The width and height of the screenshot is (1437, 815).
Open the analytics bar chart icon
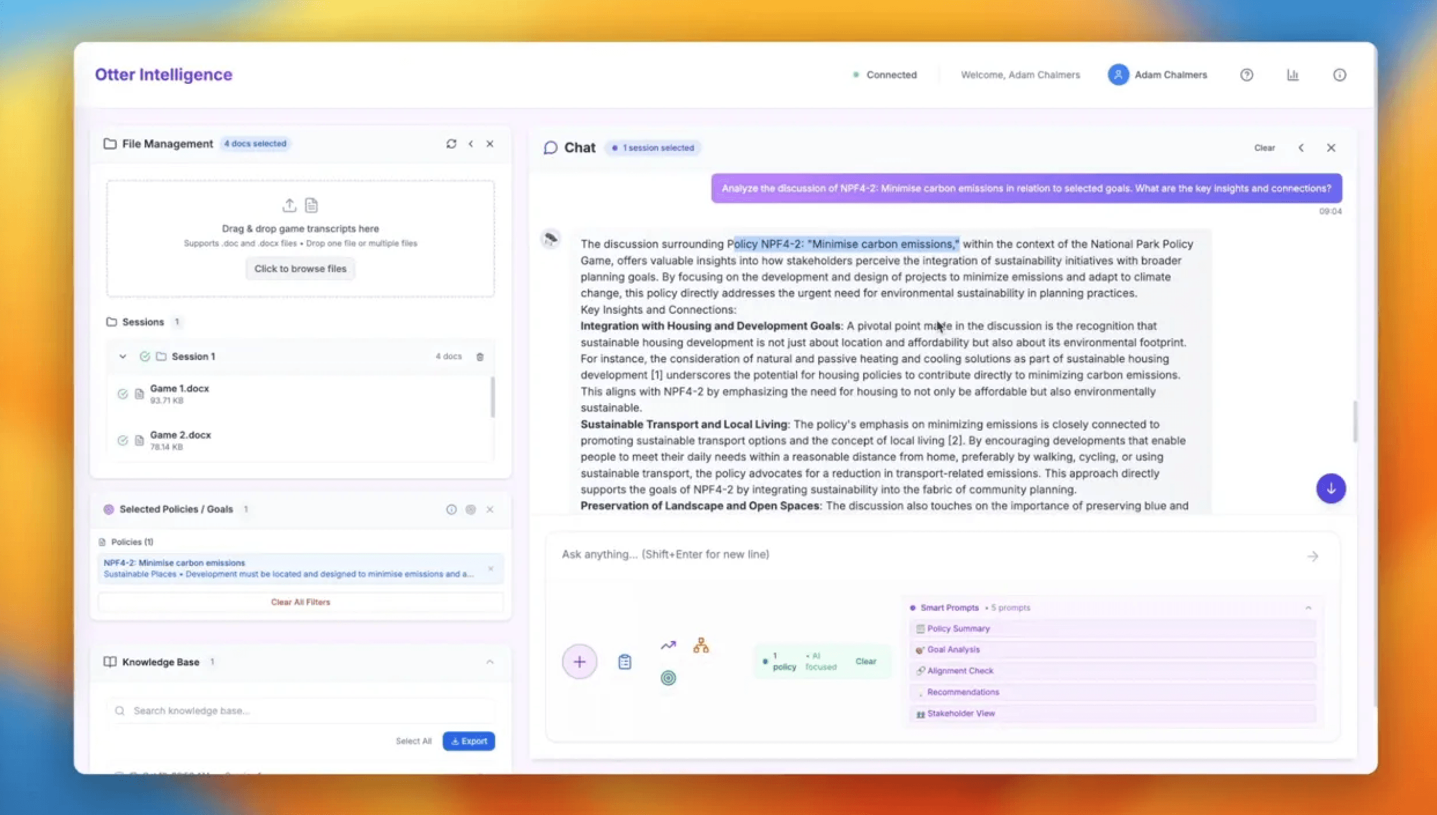click(x=1293, y=75)
